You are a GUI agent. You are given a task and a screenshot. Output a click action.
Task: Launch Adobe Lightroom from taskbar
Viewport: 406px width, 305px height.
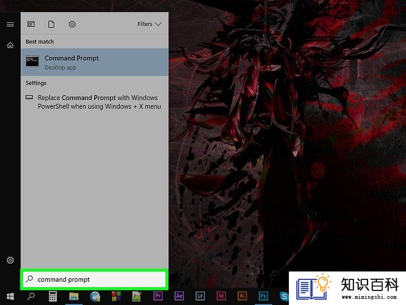(x=200, y=296)
